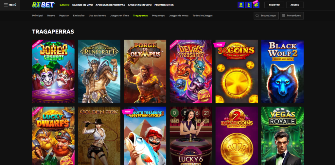Open the Promociones menu item
Screen dimensions: 335x165
pyautogui.click(x=164, y=5)
